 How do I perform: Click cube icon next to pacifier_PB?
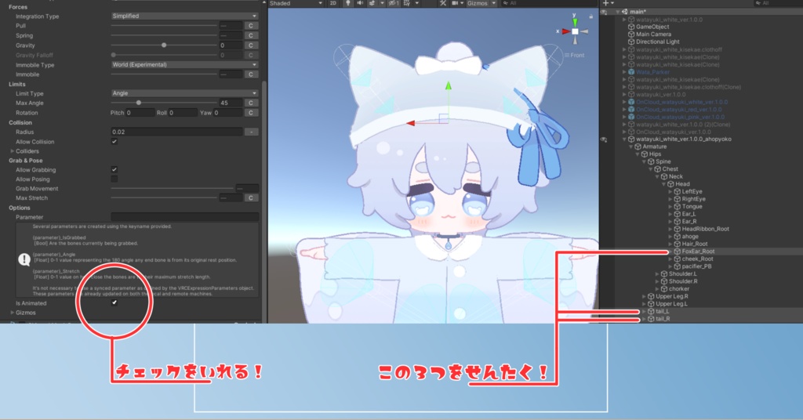(x=678, y=266)
